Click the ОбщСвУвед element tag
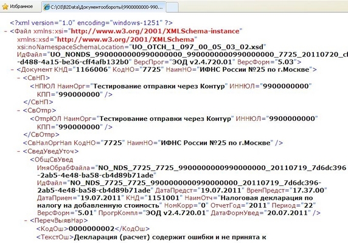The height and width of the screenshot is (243, 348). tap(52, 160)
